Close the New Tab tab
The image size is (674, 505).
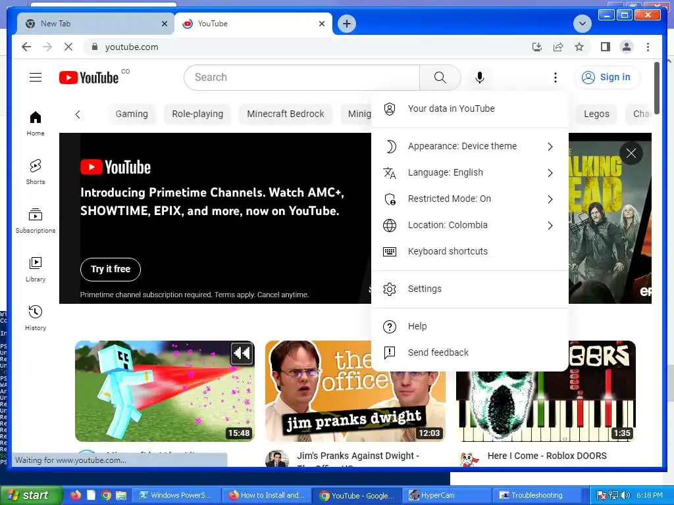164,24
